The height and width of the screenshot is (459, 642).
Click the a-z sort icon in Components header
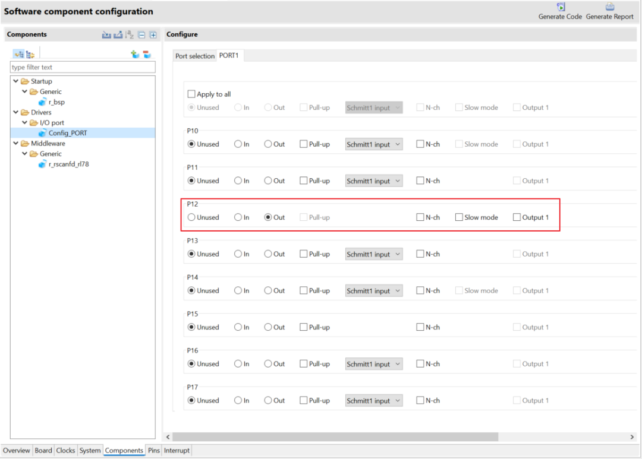tap(130, 35)
